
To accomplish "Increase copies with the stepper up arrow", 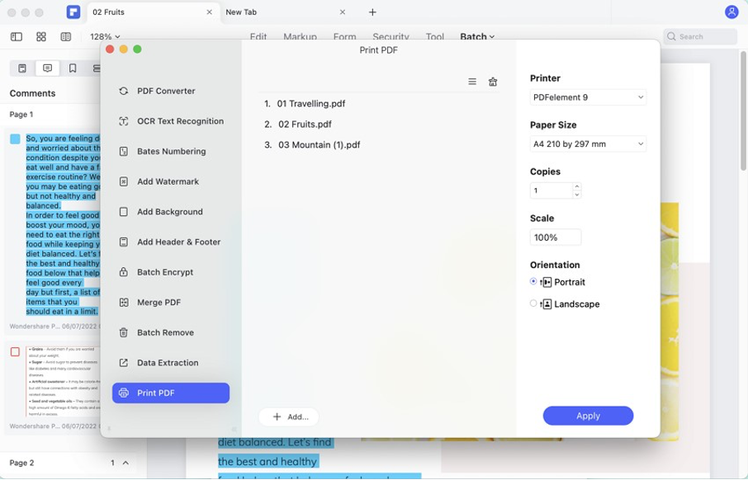I will [576, 186].
